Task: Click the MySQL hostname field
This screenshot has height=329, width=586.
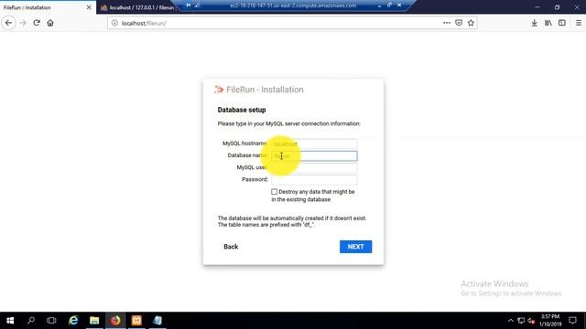Action: point(314,143)
